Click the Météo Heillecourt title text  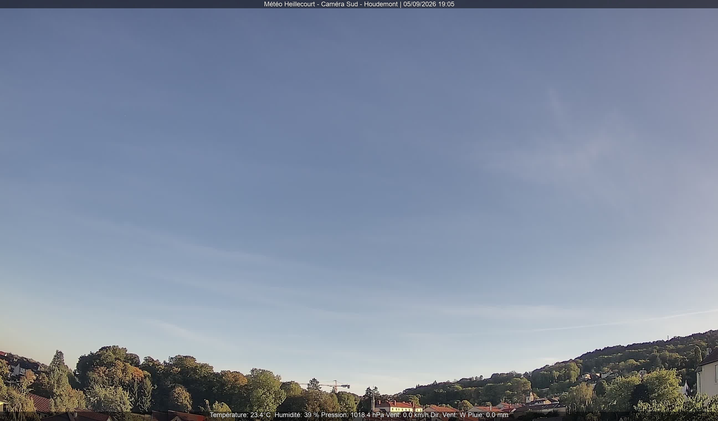[x=289, y=4]
